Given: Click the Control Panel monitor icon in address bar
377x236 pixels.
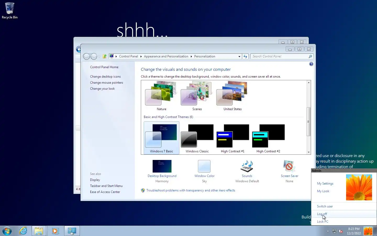Looking at the screenshot, I should pos(112,56).
